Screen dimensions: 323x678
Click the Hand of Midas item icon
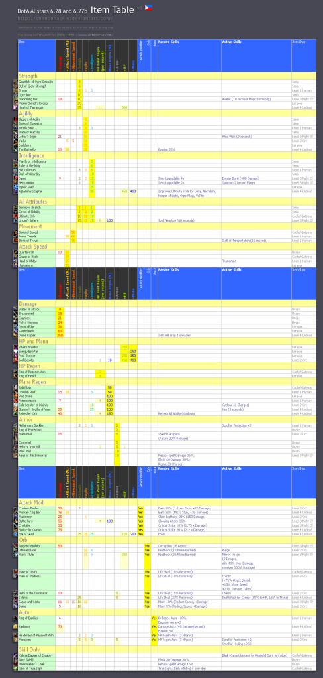coord(15,261)
